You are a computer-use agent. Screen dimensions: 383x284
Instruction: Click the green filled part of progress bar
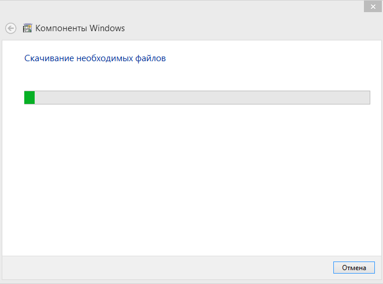coord(29,97)
